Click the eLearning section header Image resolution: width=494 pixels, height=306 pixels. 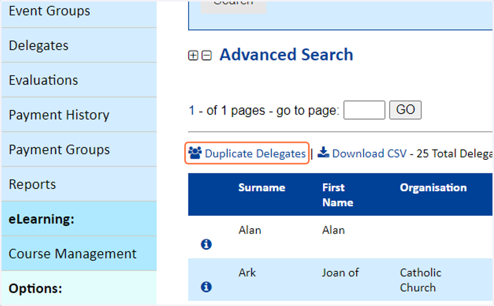(79, 219)
